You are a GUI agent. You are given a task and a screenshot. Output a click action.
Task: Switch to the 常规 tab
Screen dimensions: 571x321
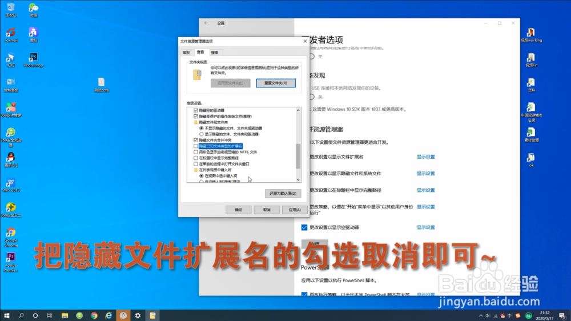(x=186, y=53)
